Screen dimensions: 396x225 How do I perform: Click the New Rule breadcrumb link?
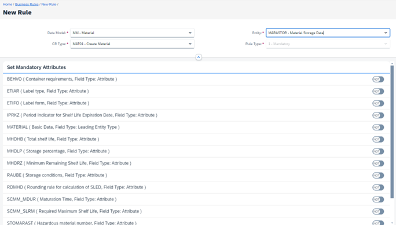coord(49,4)
